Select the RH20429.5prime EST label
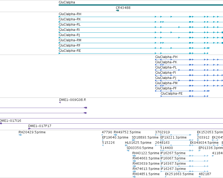The width and height of the screenshot is (223, 178). [32, 132]
